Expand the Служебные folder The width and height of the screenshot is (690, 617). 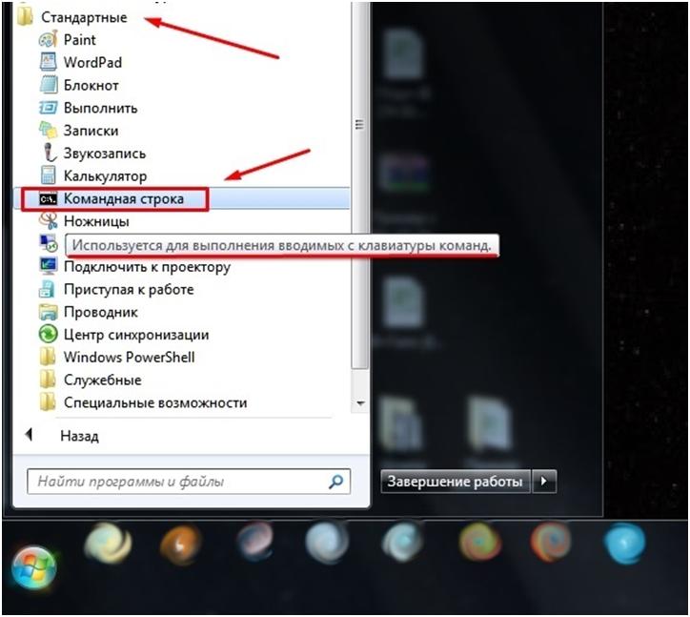(103, 380)
